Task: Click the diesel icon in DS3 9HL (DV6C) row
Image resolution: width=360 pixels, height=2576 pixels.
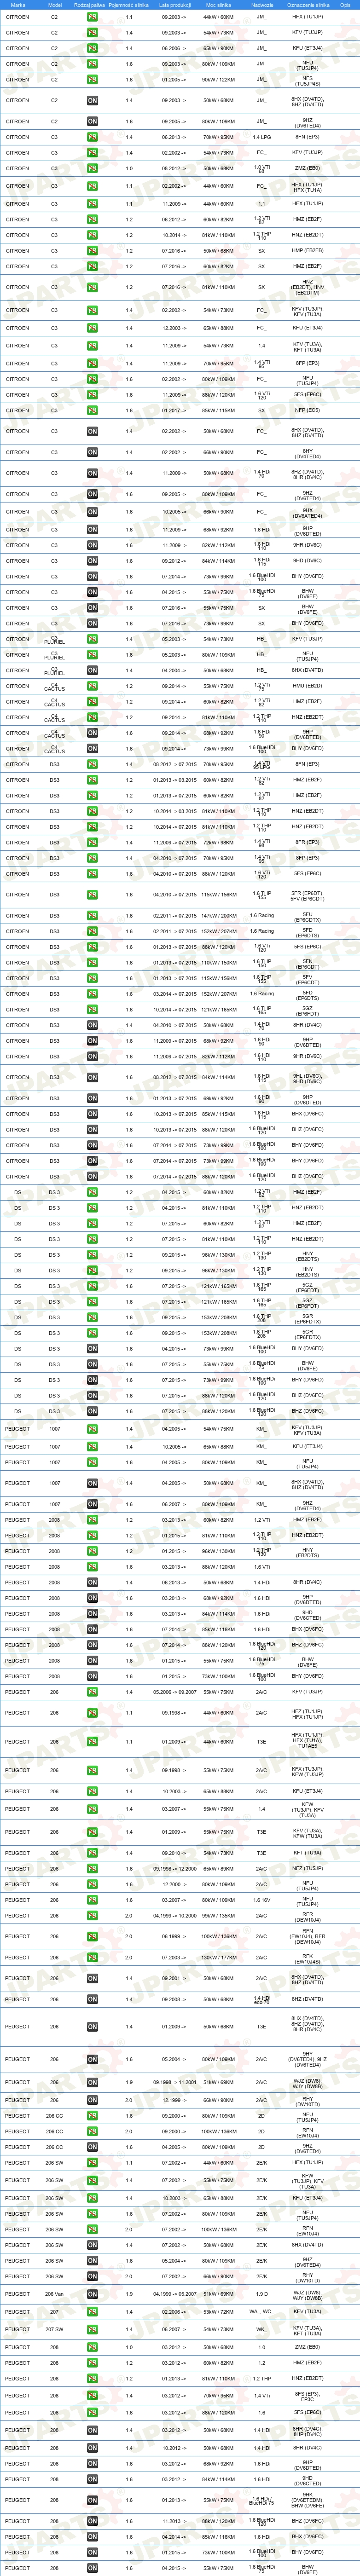Action: (x=92, y=1078)
